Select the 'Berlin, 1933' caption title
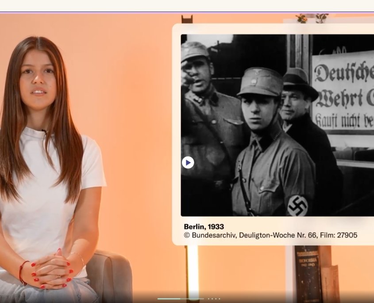 click(x=204, y=226)
